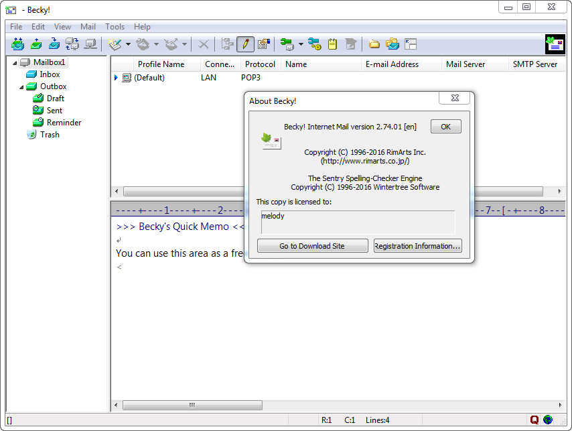Click the Conne... column header

(x=220, y=64)
